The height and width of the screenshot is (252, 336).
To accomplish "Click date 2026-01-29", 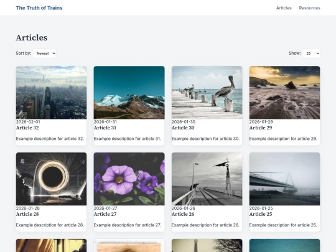I will click(261, 122).
